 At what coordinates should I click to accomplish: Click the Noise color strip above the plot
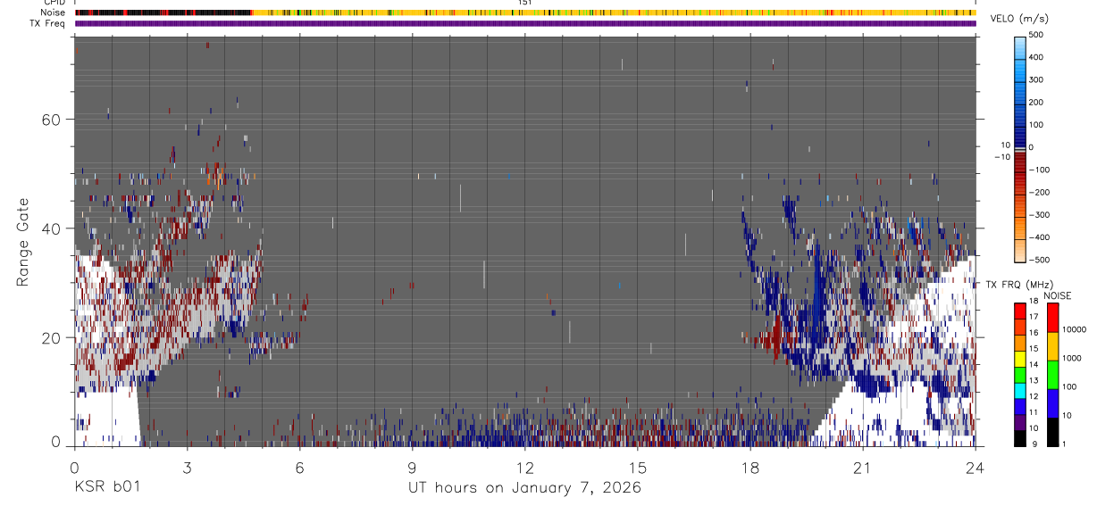click(x=525, y=13)
